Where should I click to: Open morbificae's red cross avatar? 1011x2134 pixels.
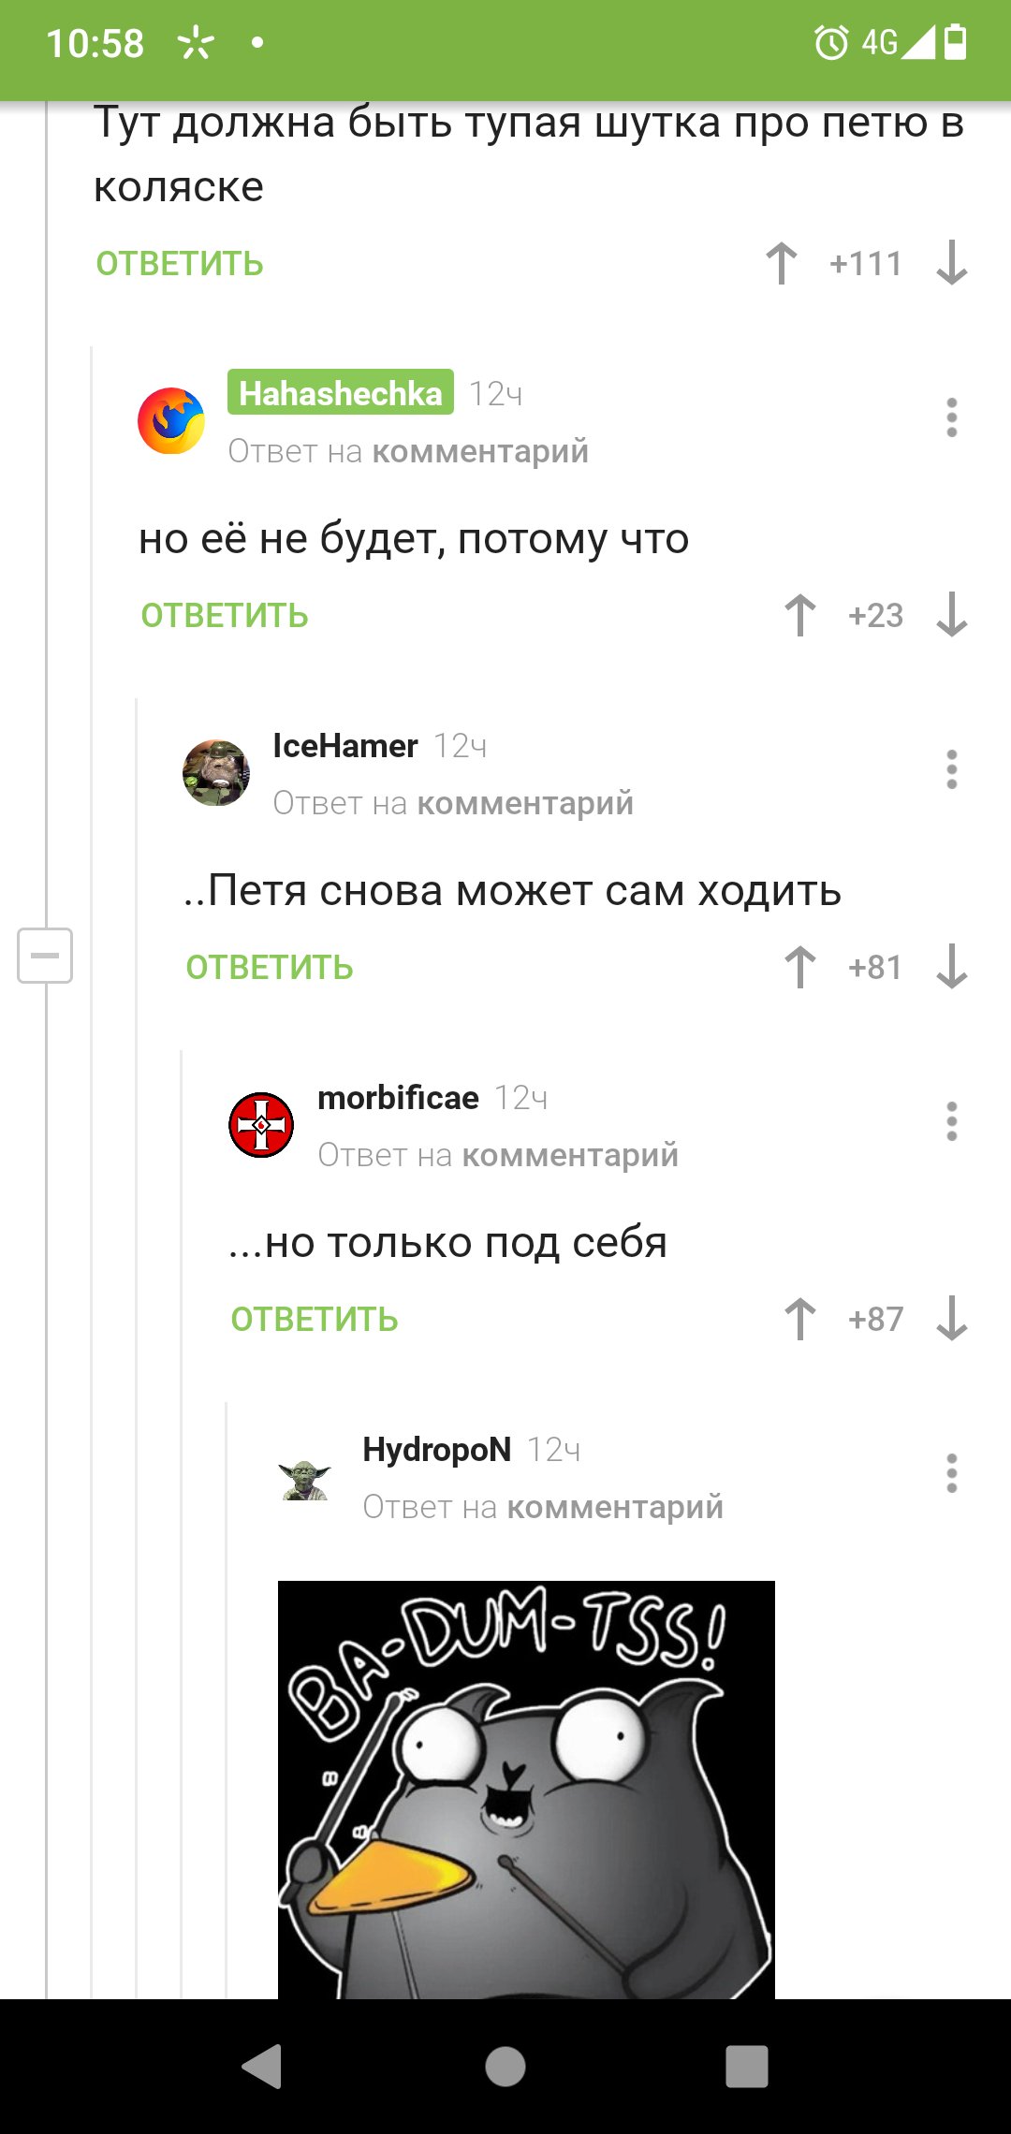261,1125
